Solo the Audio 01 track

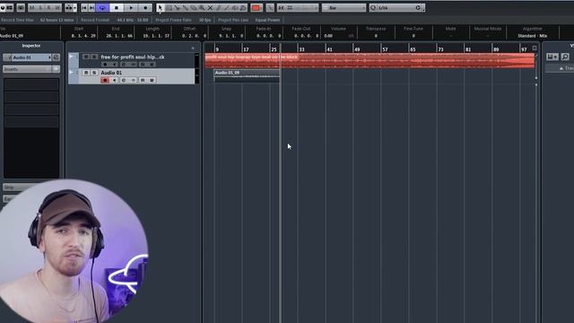[94, 73]
